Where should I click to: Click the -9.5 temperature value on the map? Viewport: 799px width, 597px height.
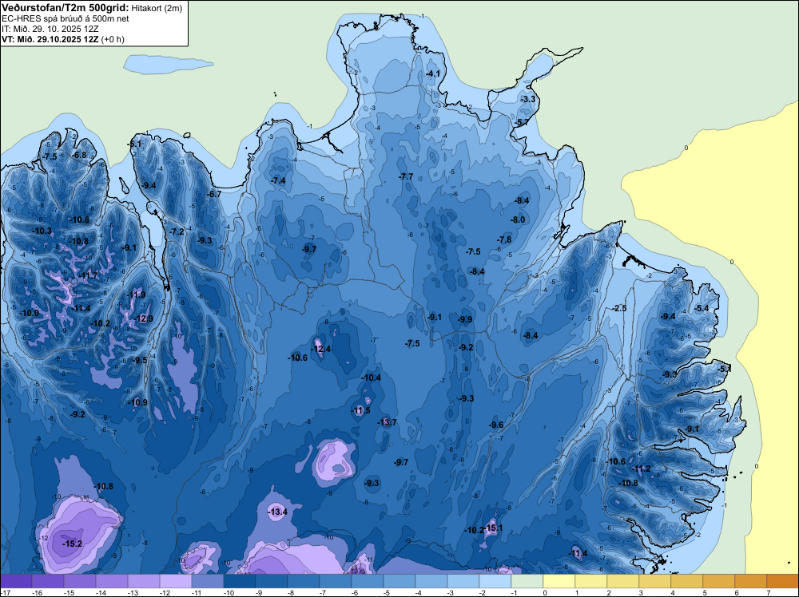point(140,360)
